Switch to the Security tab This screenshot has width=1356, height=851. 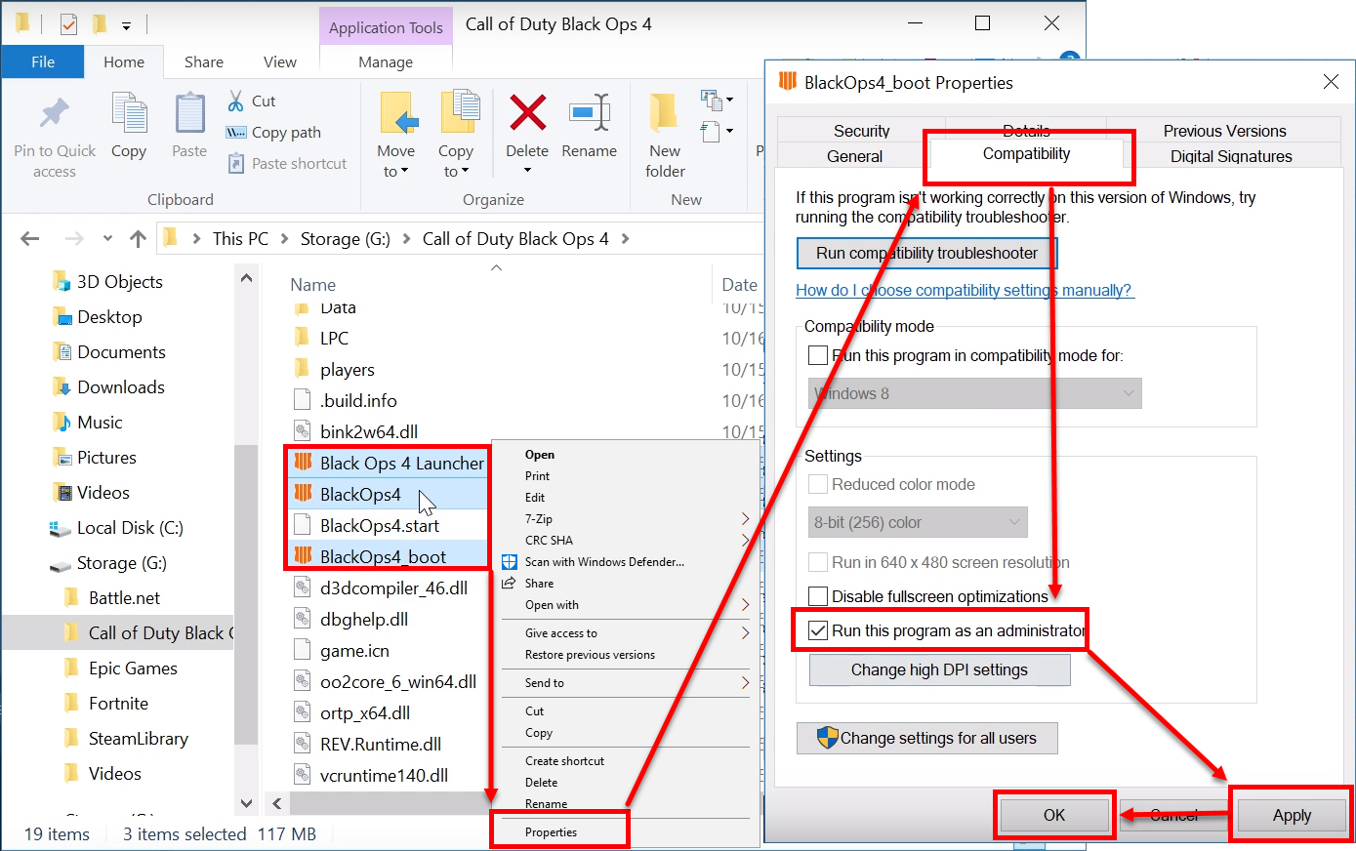coord(861,131)
